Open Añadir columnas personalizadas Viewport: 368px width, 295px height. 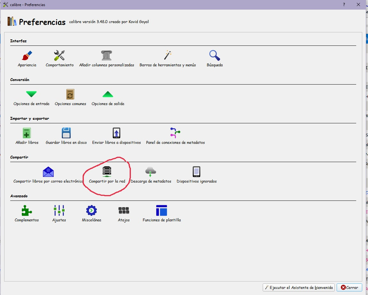pos(107,59)
